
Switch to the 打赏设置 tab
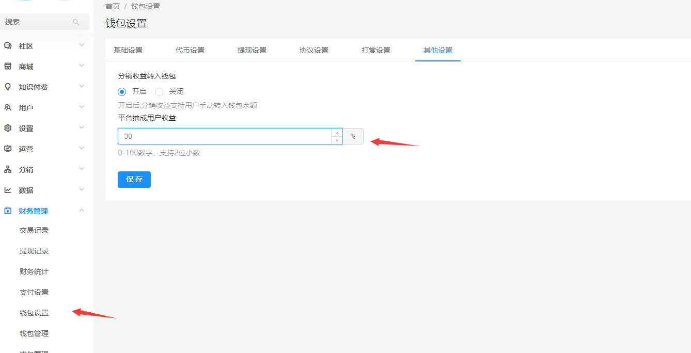(376, 50)
